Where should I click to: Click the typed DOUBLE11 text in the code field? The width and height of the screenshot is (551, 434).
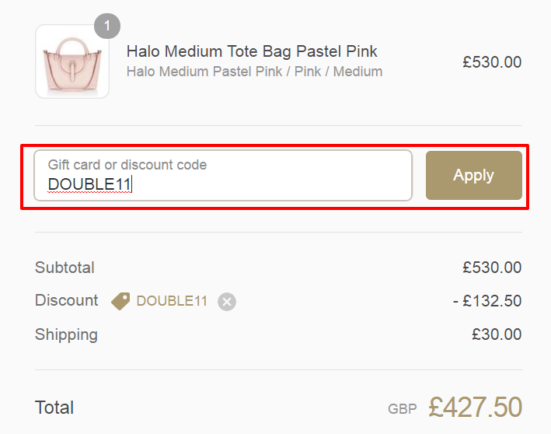coord(89,184)
